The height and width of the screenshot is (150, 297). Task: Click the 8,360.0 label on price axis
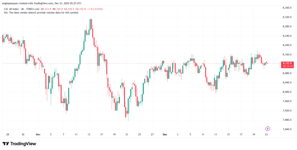tap(287, 8)
